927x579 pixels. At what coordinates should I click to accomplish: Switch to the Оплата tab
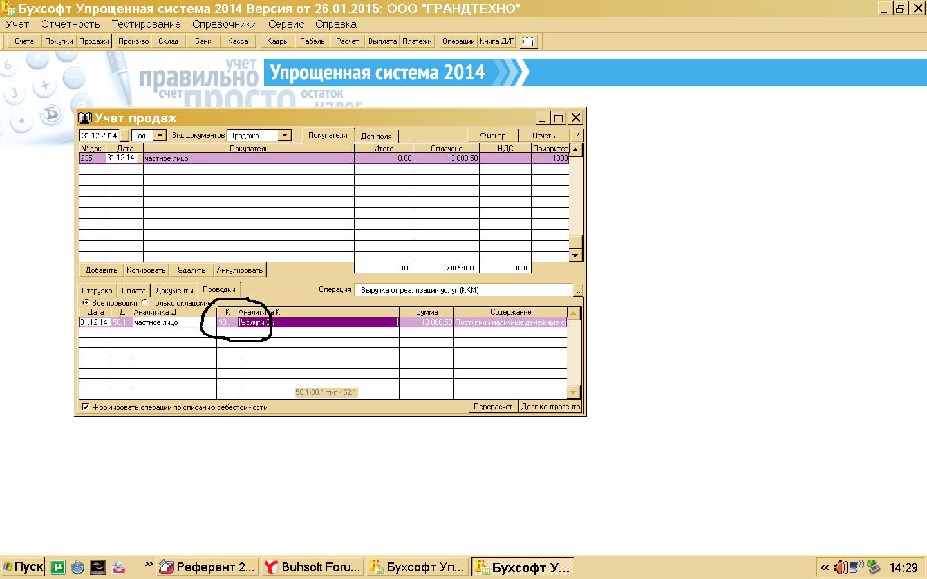click(133, 290)
